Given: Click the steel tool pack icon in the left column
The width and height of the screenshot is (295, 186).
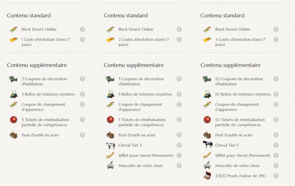Looking at the screenshot, I should coord(14,135).
